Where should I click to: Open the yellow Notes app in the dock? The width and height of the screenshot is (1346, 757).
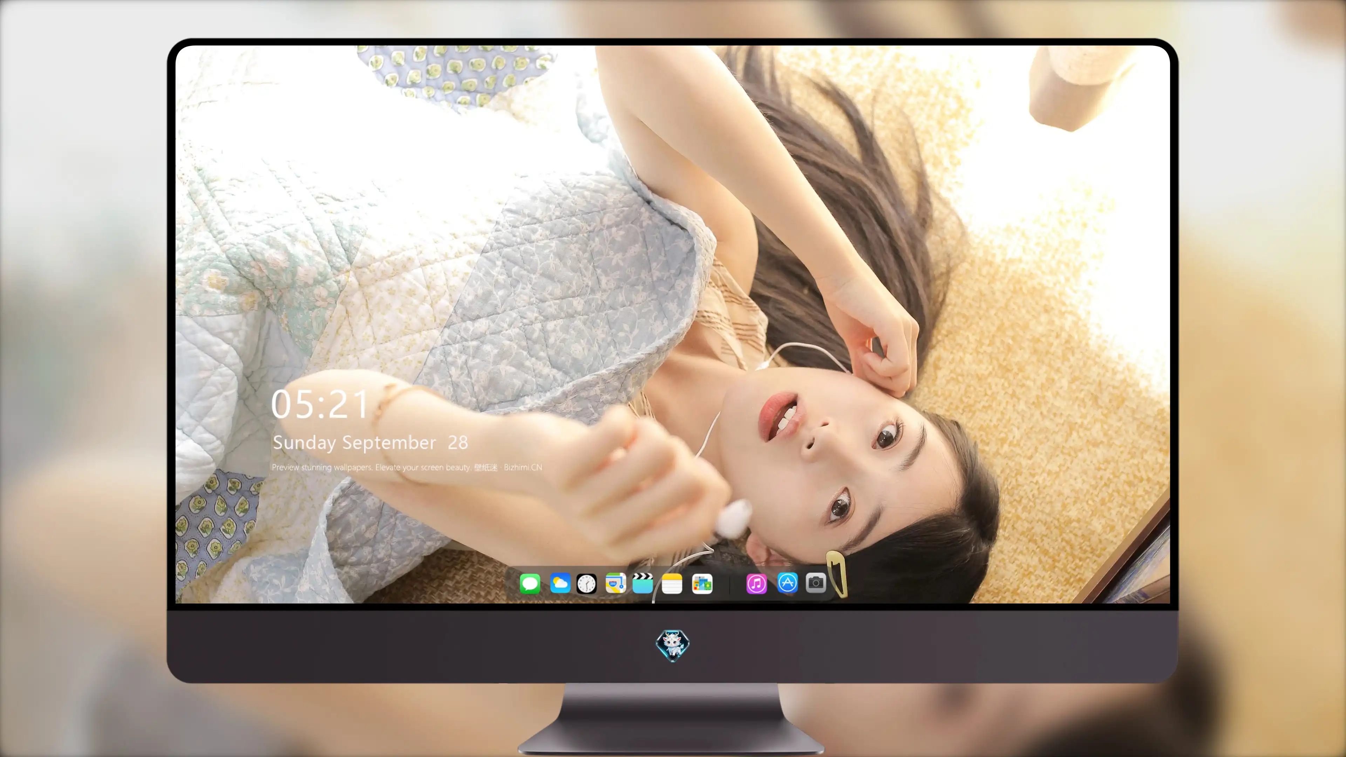click(x=672, y=584)
